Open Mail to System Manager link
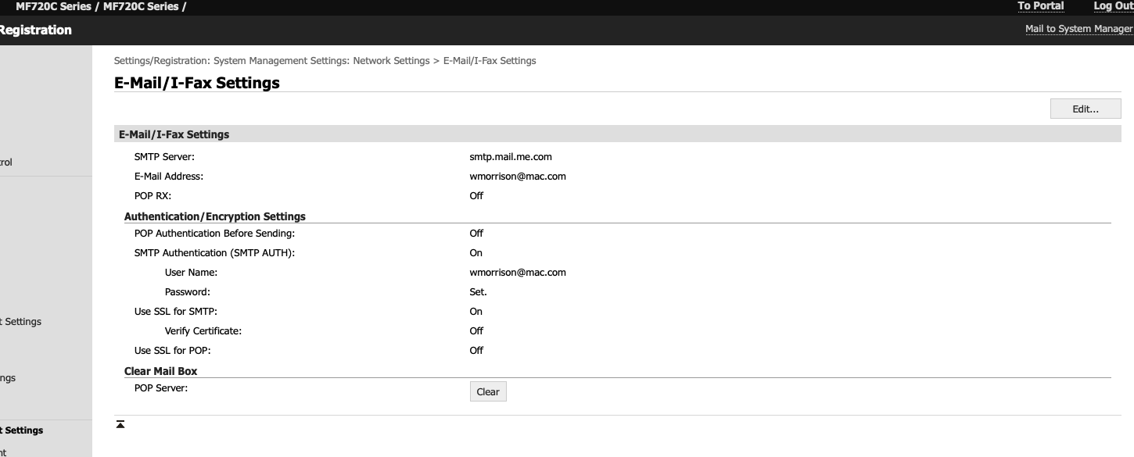This screenshot has height=457, width=1134. click(1078, 29)
